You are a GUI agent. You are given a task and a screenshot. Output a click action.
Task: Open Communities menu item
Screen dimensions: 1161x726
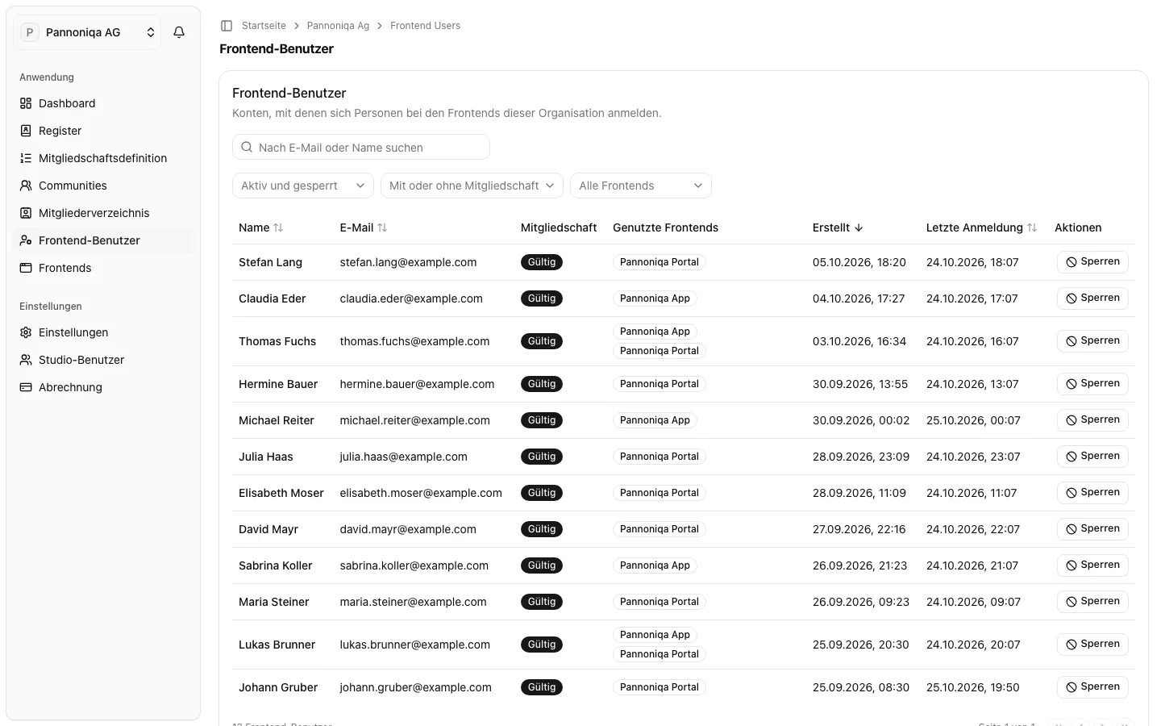click(x=103, y=186)
